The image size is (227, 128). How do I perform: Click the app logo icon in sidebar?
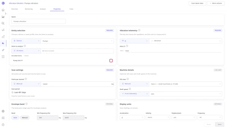3,3
